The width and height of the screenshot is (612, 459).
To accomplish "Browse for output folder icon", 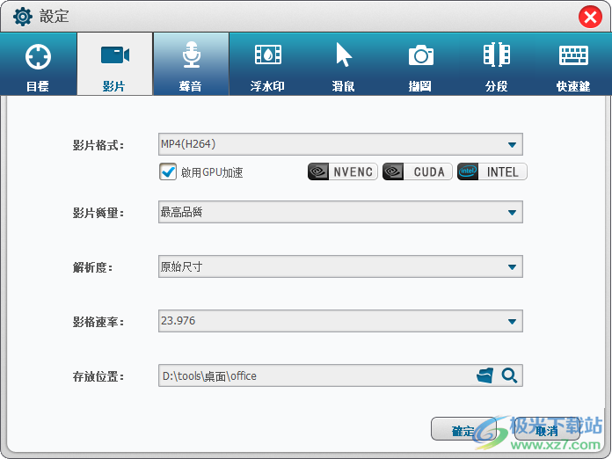I will pyautogui.click(x=484, y=375).
